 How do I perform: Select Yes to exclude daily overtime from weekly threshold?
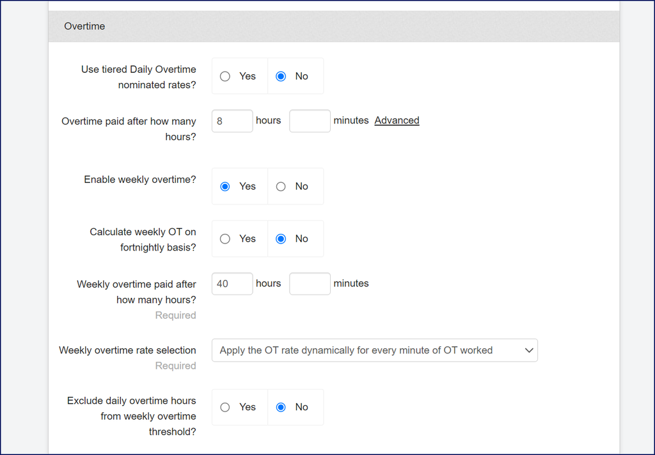(225, 407)
